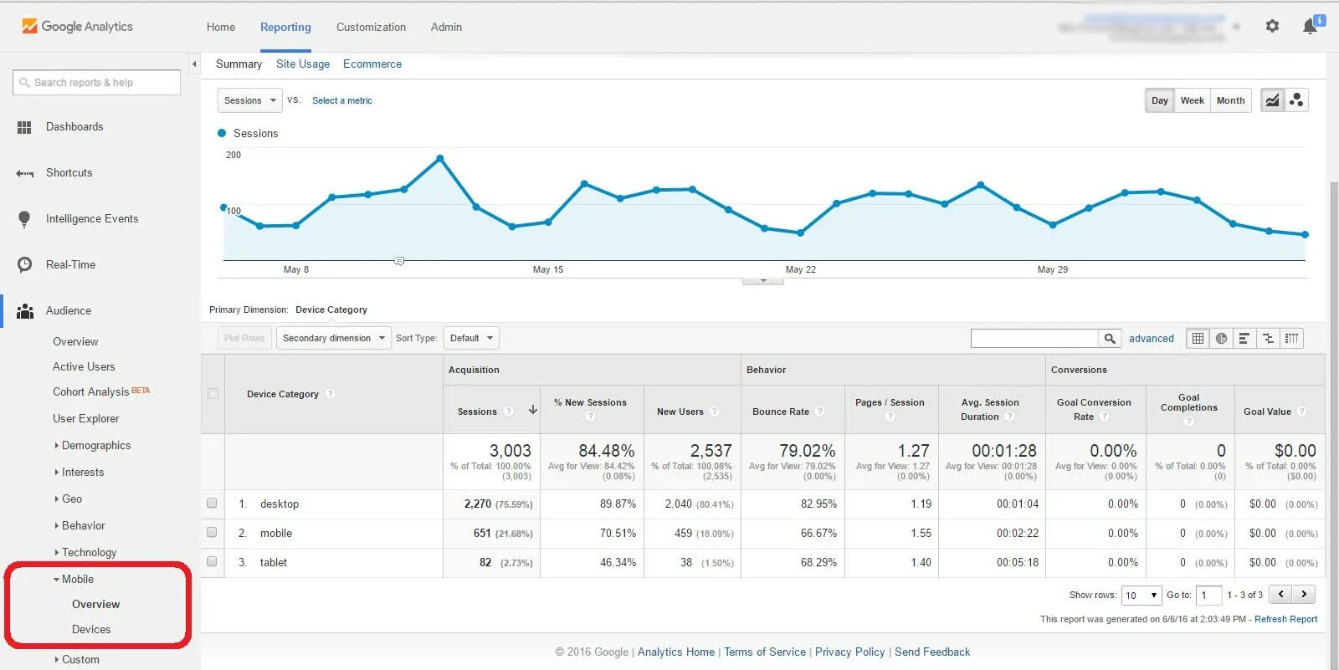Open the Sessions metric dropdown
Image resolution: width=1339 pixels, height=670 pixels.
click(x=249, y=100)
